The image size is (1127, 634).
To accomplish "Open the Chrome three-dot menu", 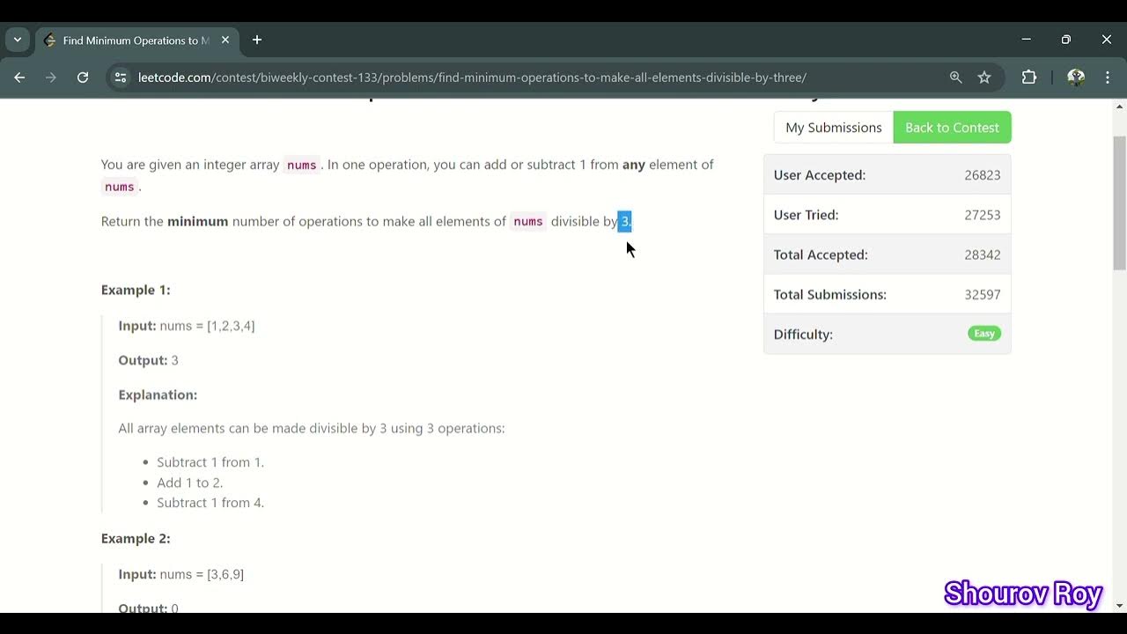I will coord(1108,77).
